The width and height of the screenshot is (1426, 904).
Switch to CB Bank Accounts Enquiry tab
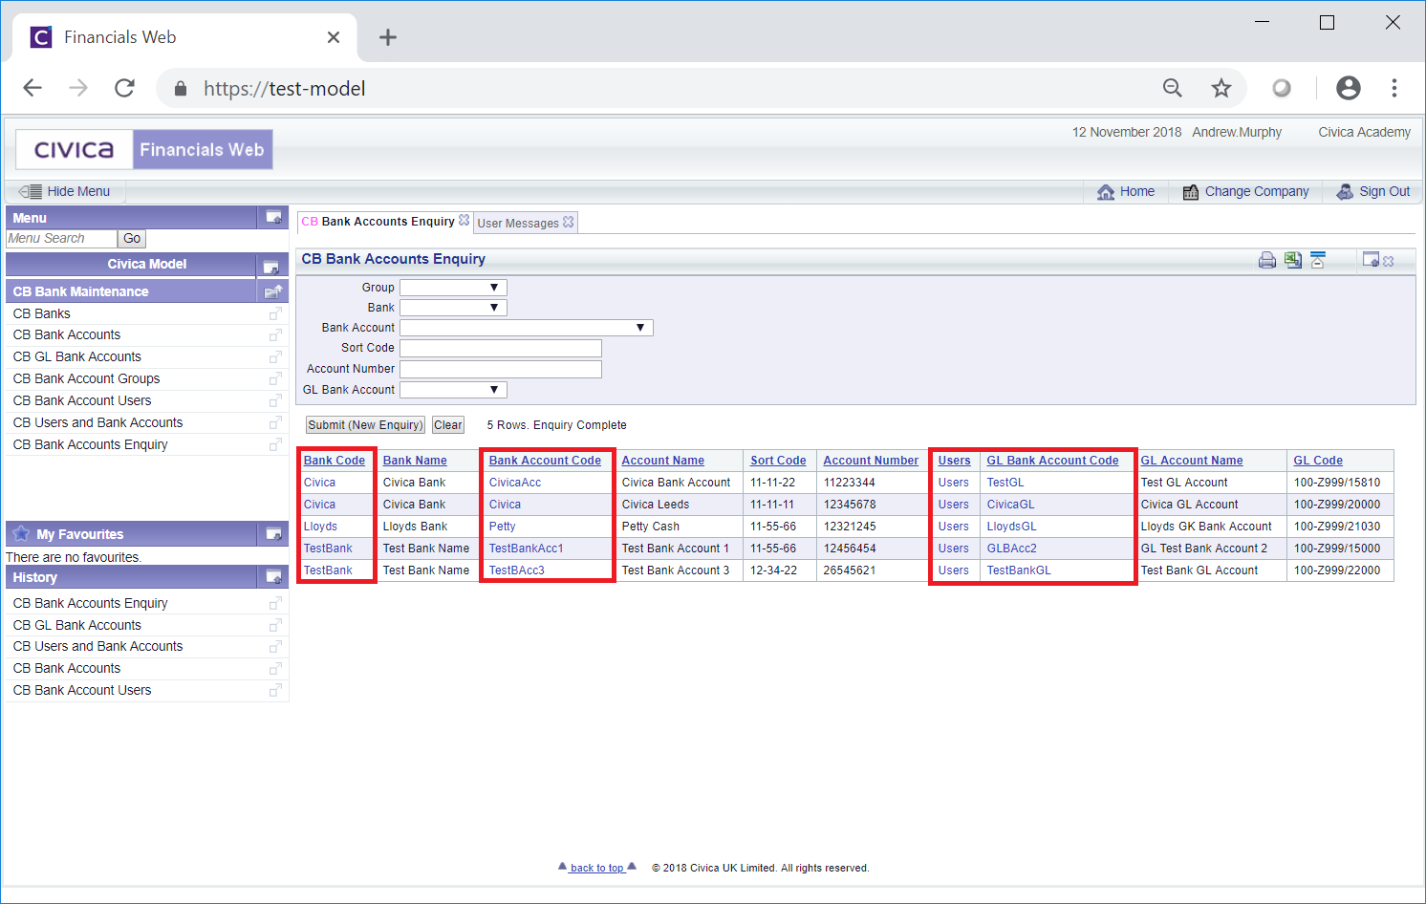[x=378, y=222]
